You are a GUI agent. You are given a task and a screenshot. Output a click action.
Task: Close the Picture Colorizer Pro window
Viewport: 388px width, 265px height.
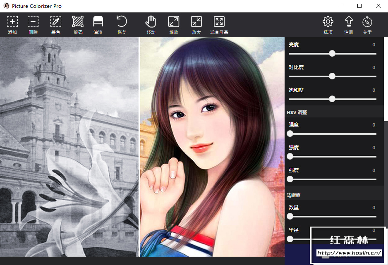(378, 6)
